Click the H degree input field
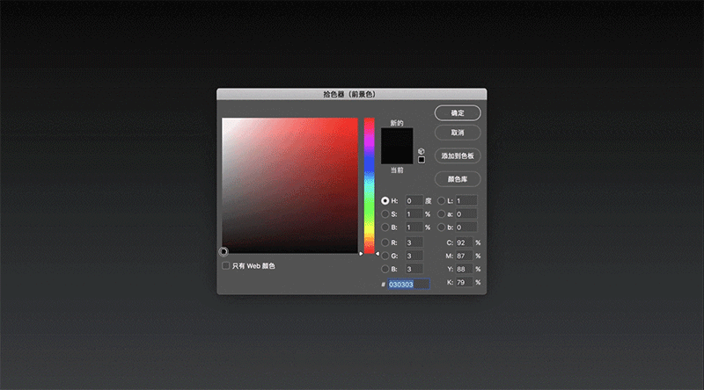The width and height of the screenshot is (704, 390). (414, 201)
